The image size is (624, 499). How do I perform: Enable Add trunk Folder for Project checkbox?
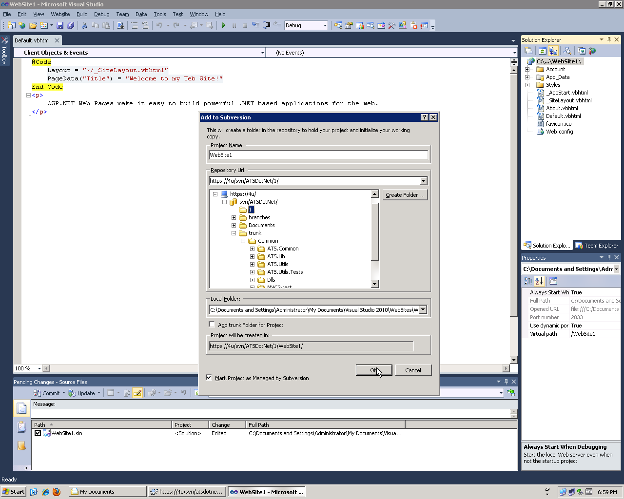(212, 325)
